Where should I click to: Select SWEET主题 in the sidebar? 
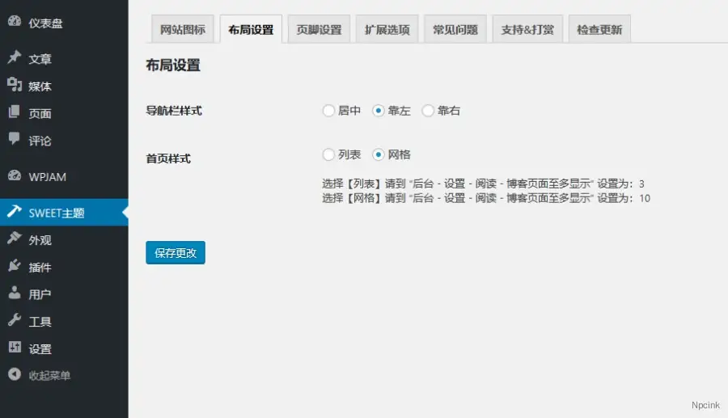click(64, 213)
